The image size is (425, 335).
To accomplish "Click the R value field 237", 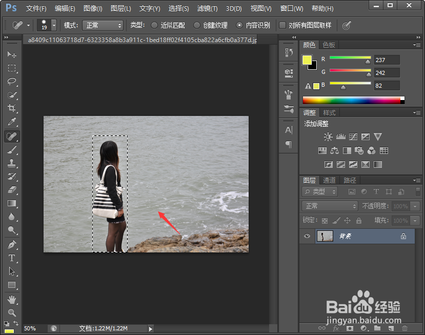I will pos(387,60).
